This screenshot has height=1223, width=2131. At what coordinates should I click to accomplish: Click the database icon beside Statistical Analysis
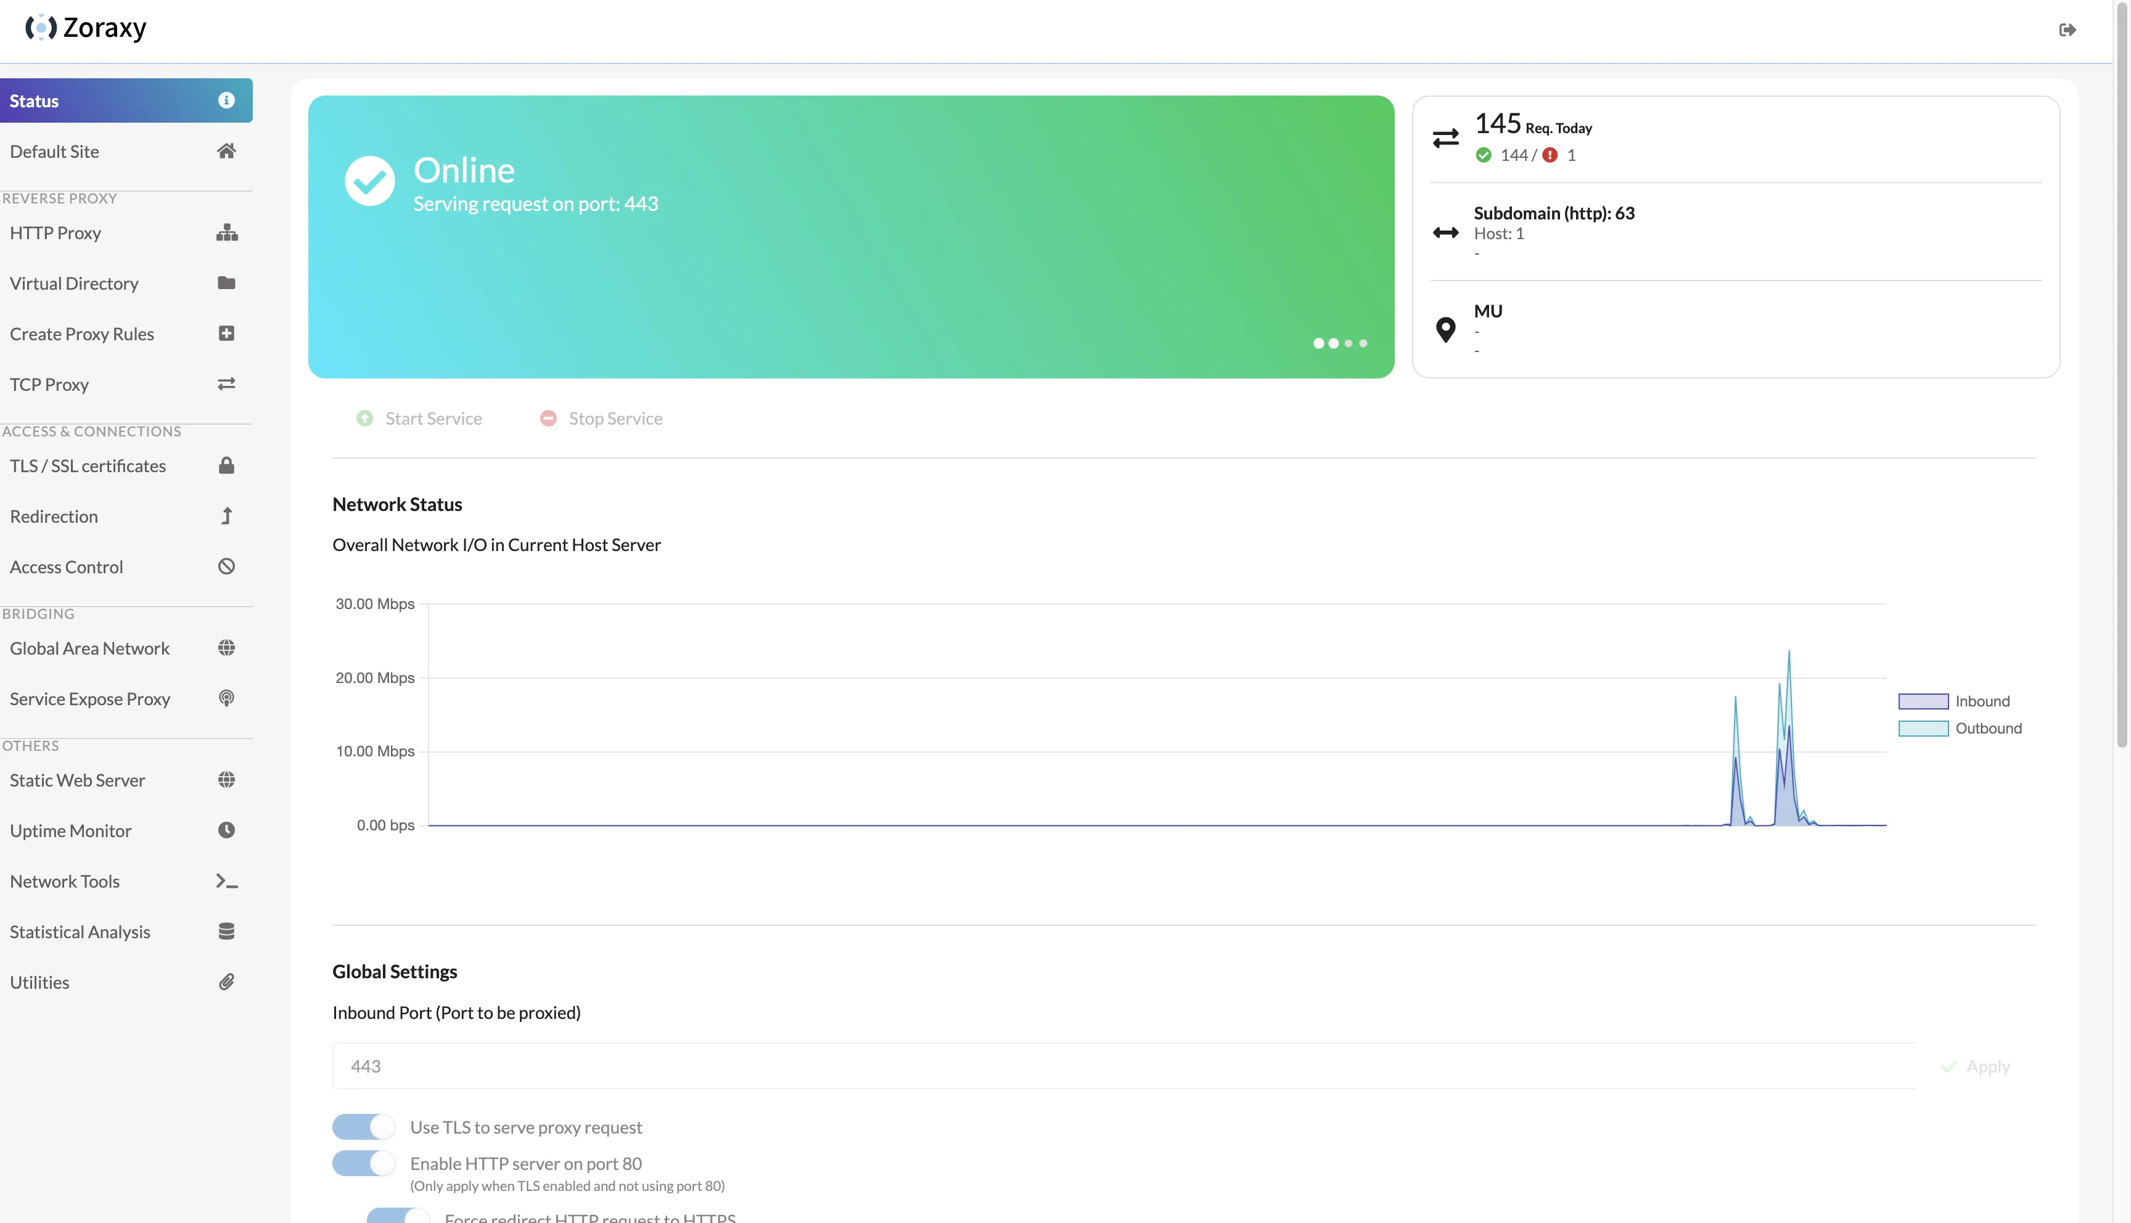[226, 931]
